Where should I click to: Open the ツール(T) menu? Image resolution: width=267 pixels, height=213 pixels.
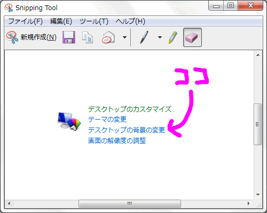coord(94,21)
